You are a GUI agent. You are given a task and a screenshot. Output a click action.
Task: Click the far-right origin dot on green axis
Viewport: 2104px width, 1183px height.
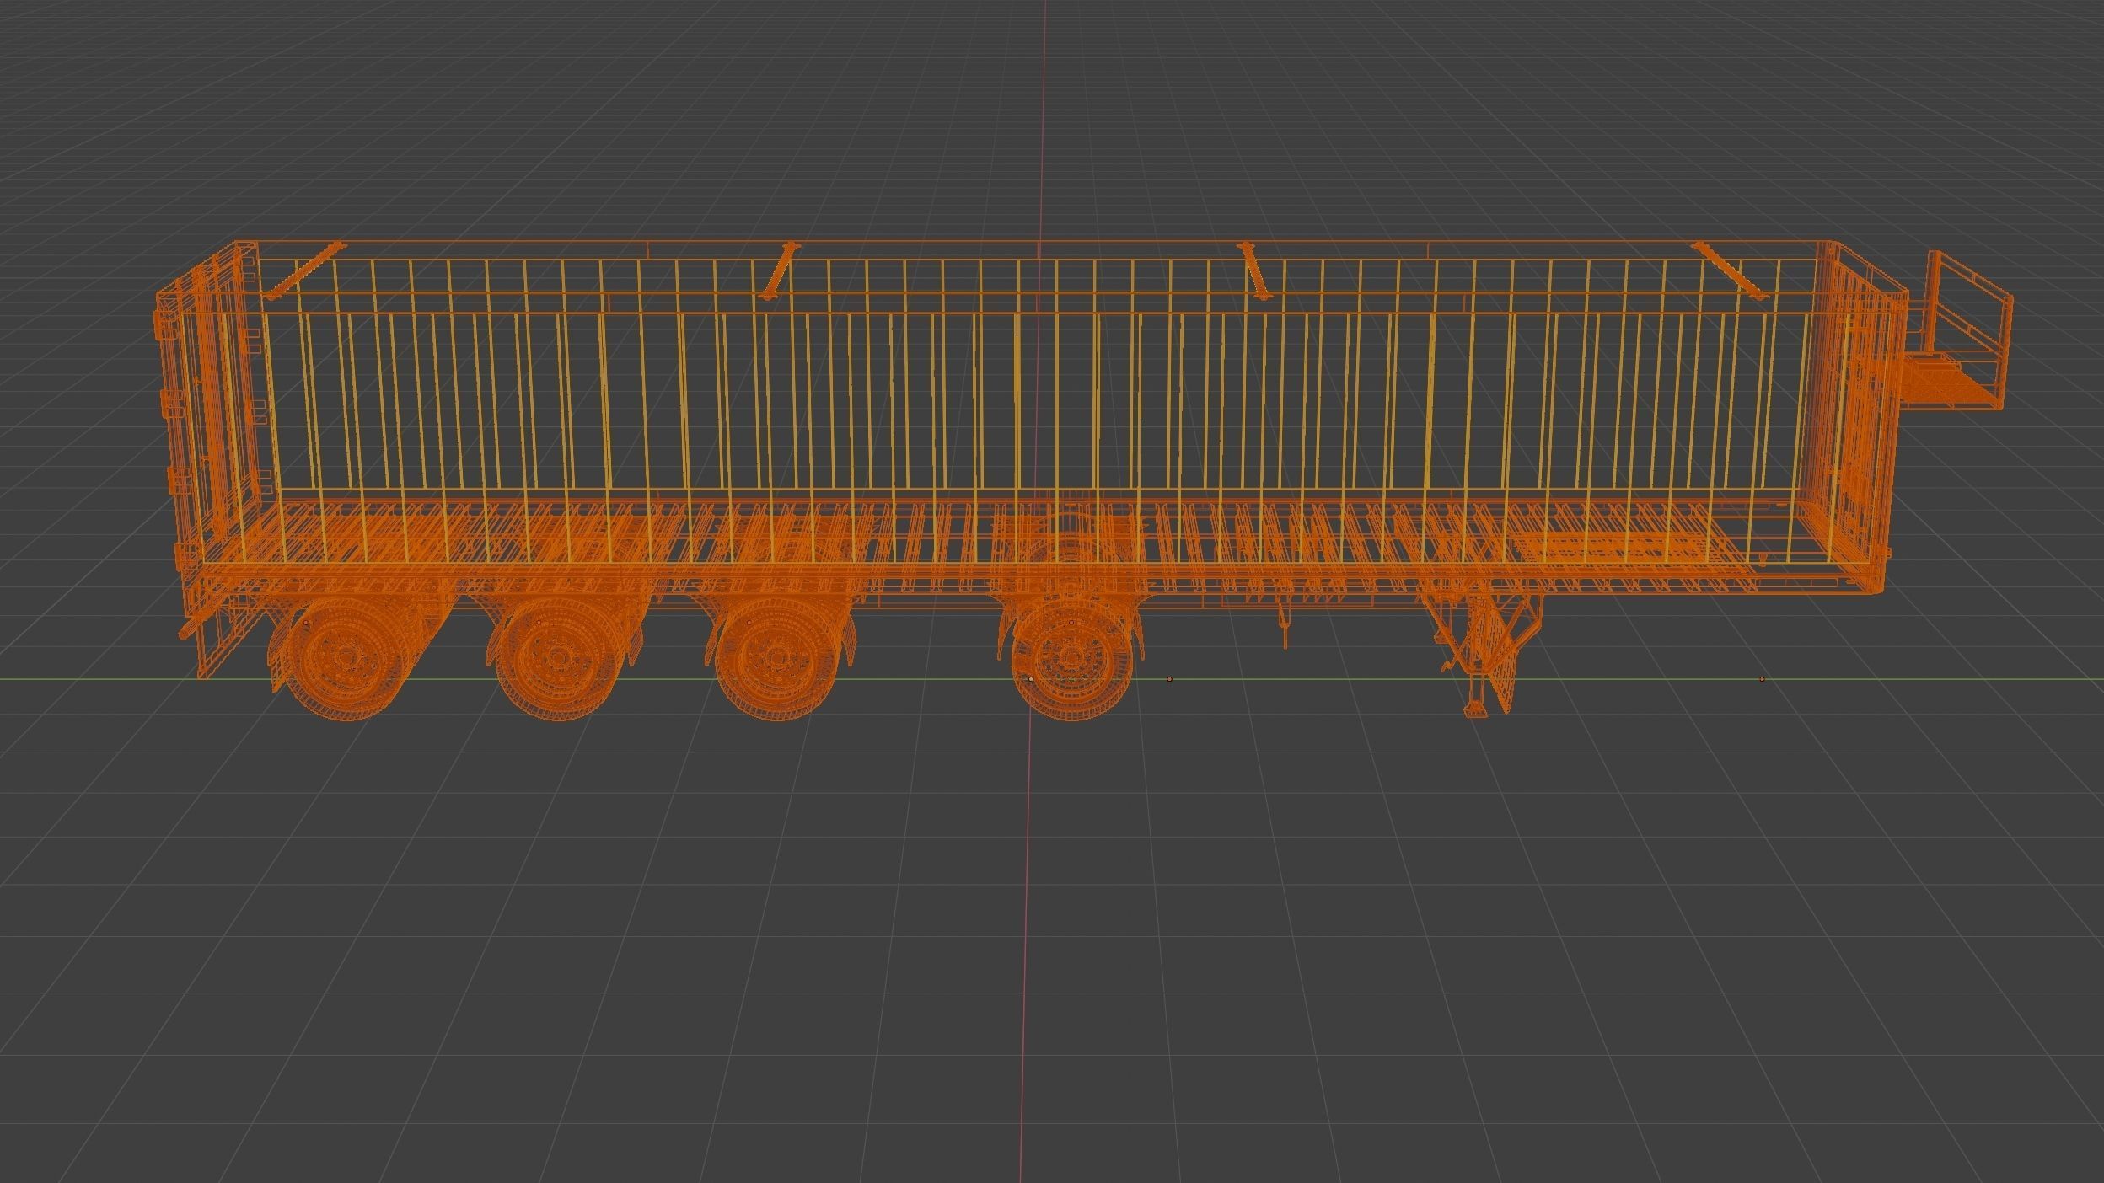point(1762,679)
